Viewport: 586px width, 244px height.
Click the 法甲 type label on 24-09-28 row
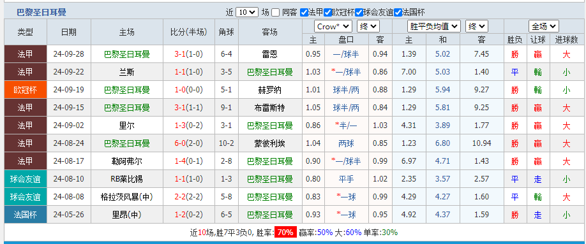(26, 55)
